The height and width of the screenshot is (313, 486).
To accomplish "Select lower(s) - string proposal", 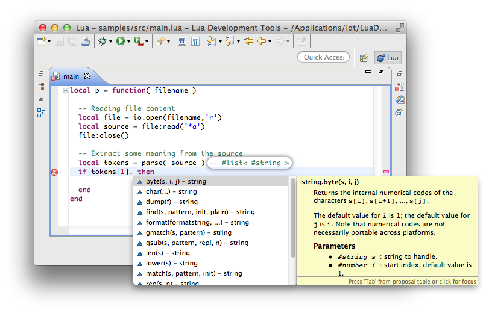I will click(x=212, y=263).
